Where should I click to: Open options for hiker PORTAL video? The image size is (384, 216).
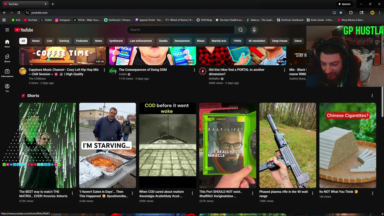285,70
